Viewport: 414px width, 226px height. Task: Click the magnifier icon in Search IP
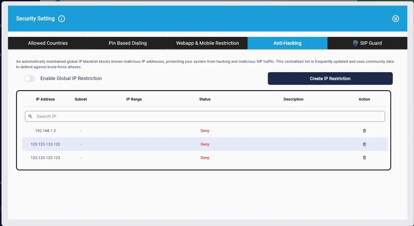(30, 116)
